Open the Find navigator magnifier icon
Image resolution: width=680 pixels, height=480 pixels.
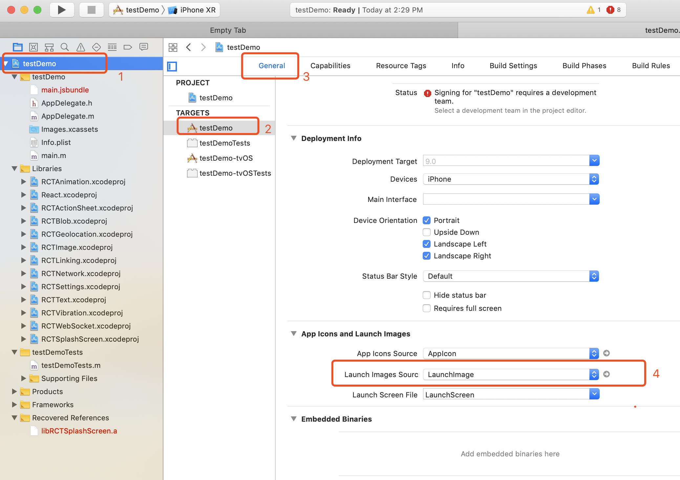pyautogui.click(x=65, y=47)
